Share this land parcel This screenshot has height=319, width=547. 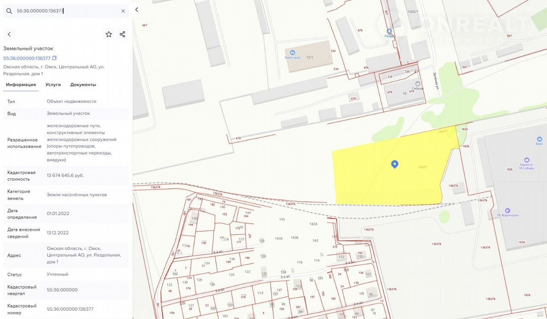point(123,34)
